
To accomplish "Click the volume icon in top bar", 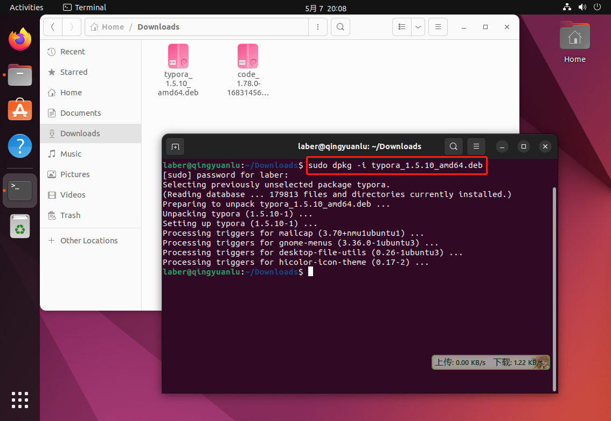I will tap(582, 7).
